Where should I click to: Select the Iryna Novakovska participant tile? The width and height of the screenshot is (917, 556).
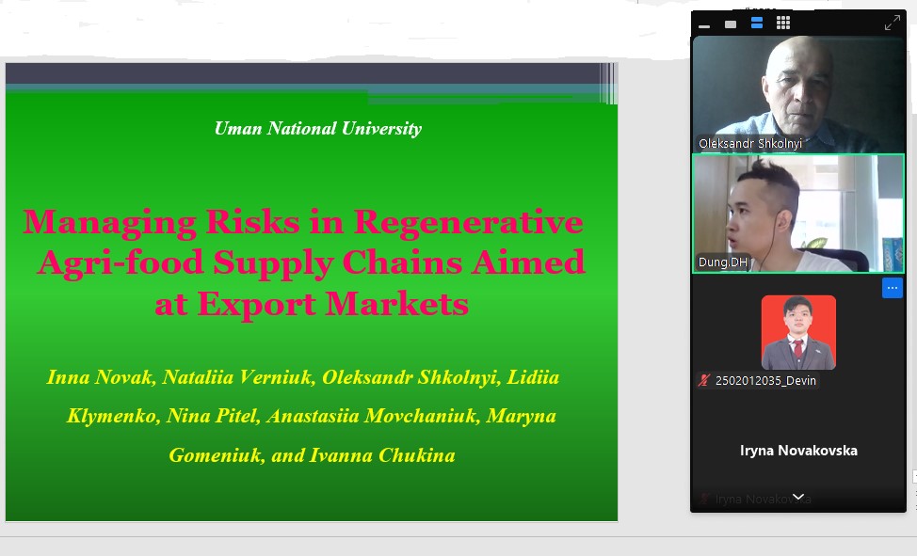[798, 451]
